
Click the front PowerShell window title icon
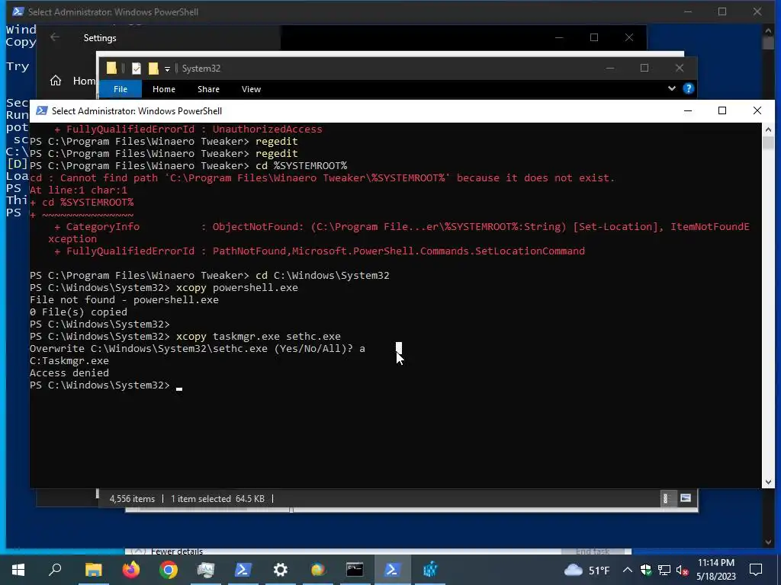42,110
